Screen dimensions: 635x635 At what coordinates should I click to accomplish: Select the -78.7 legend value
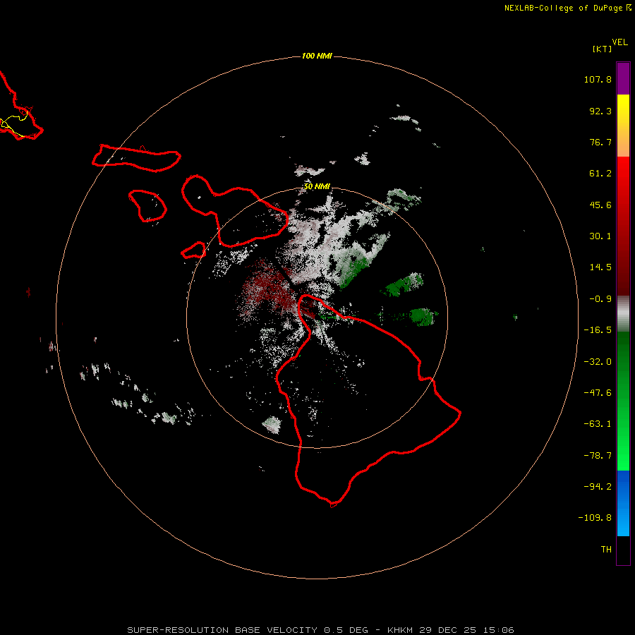coord(598,456)
